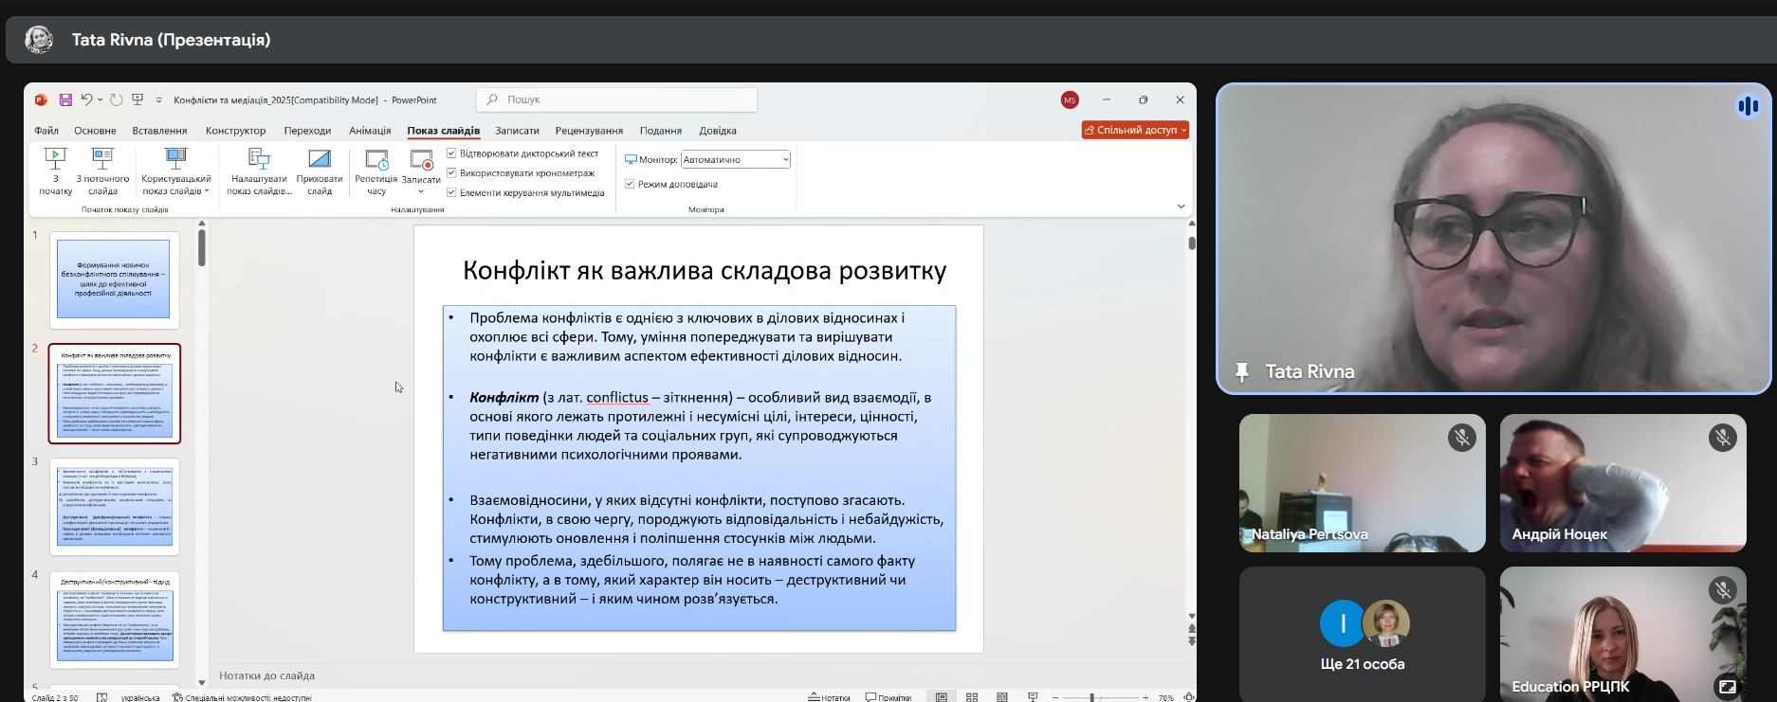Click the Save icon in title bar

coord(65,99)
